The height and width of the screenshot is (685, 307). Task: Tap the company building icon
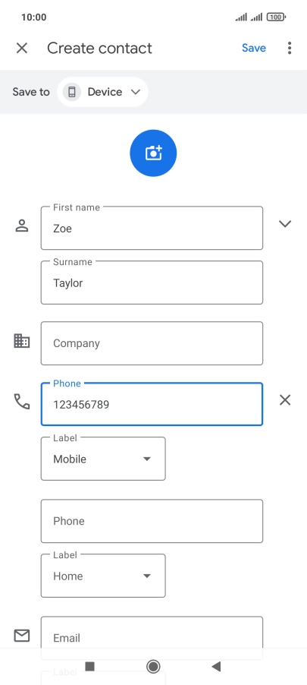pos(22,341)
